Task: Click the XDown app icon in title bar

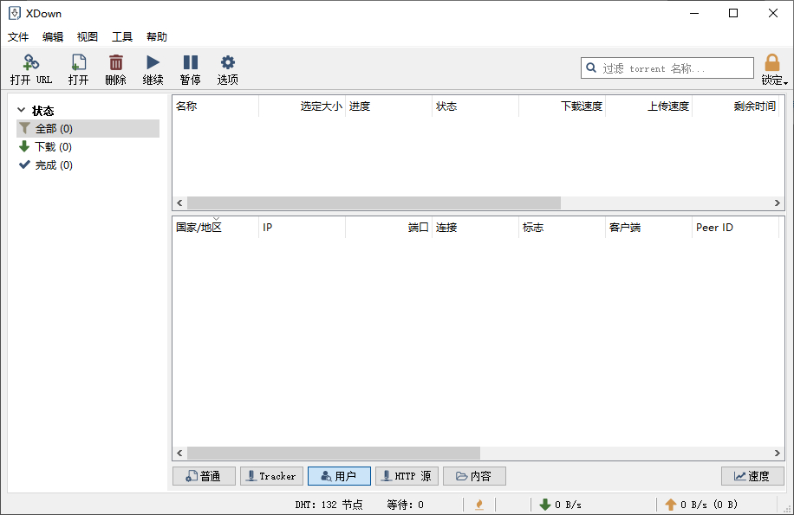Action: click(15, 14)
